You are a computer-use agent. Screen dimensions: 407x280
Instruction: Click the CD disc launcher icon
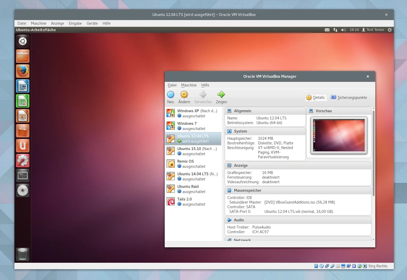click(23, 190)
